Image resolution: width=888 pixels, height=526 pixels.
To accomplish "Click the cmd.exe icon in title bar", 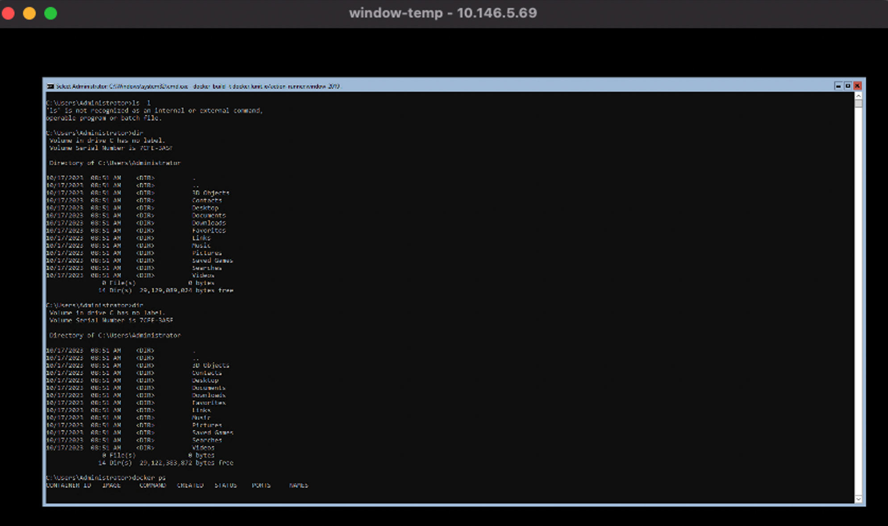I will [50, 86].
